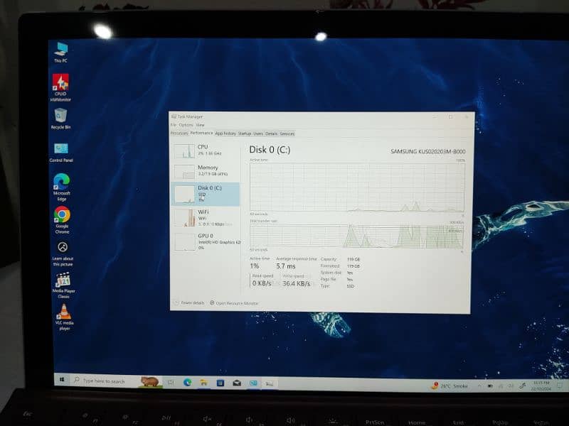Open the Mail app on the taskbar
This screenshot has height=426, width=569.
237,383
